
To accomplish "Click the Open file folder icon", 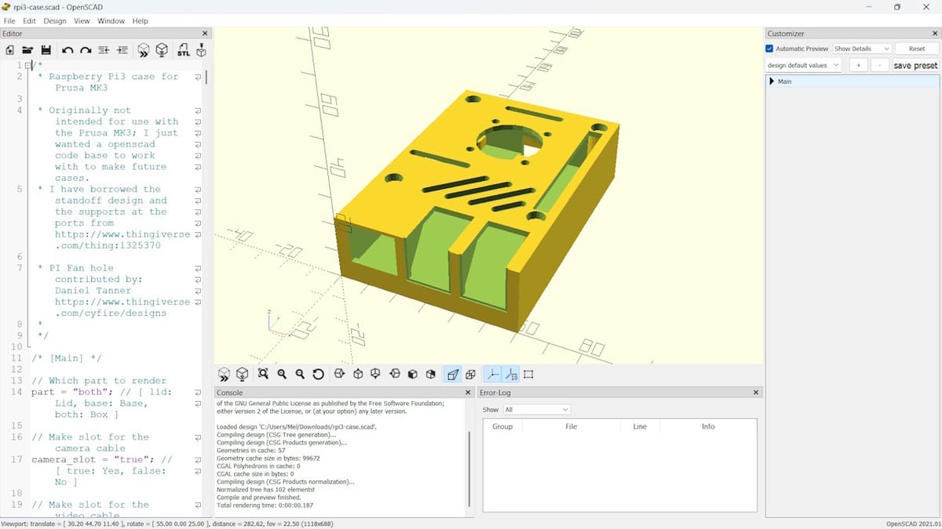I will (27, 50).
